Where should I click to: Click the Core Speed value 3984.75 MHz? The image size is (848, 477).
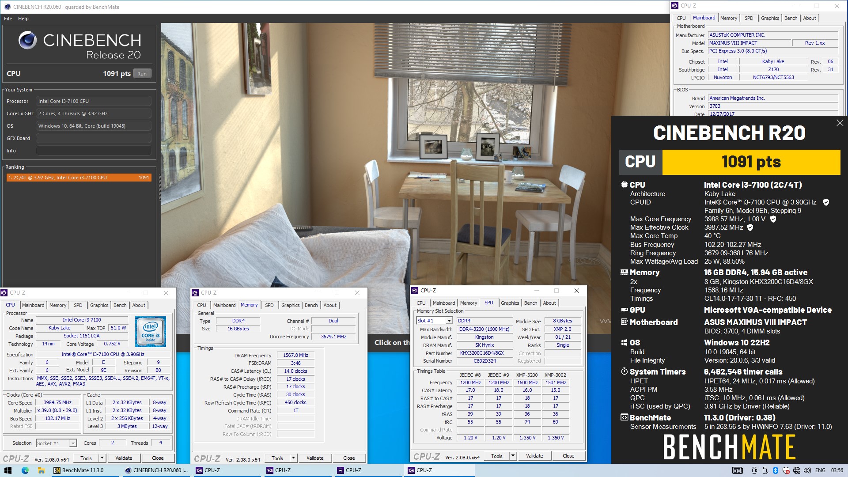pyautogui.click(x=57, y=402)
